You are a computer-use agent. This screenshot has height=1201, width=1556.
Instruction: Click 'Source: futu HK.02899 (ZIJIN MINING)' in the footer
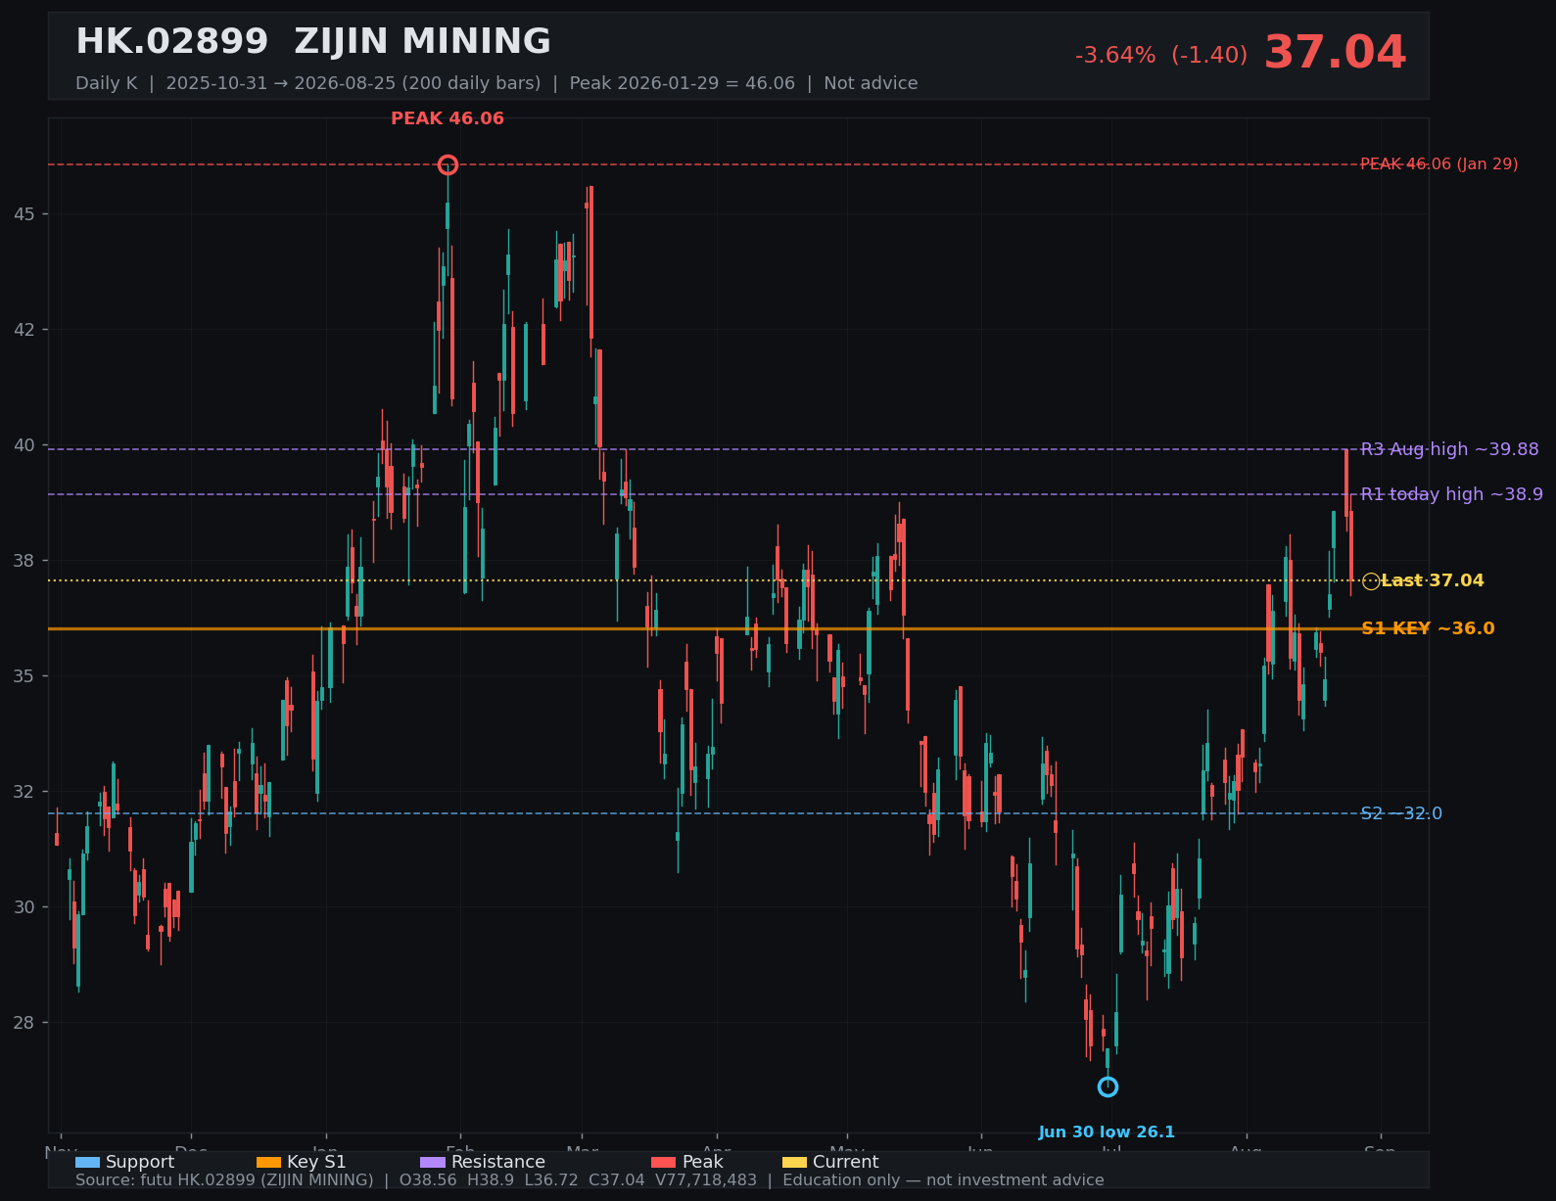coord(224,1180)
